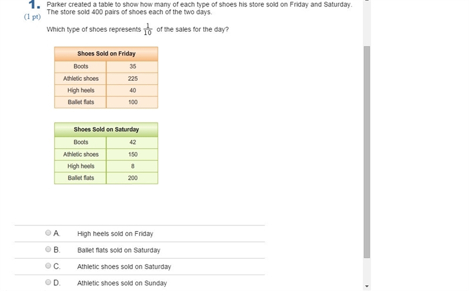Click the Saturday Athletic shoes value 150

(132, 155)
